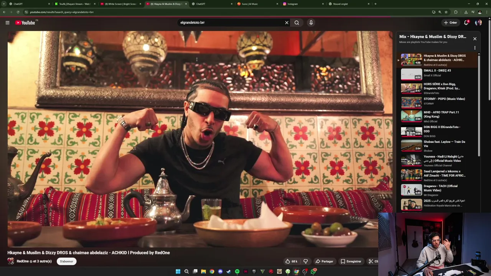Dislike the video with thumbs down
The height and width of the screenshot is (276, 491).
[x=306, y=261]
